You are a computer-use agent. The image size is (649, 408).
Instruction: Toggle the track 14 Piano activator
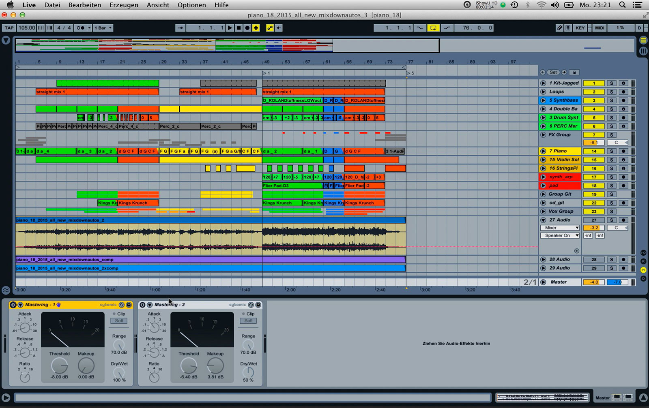click(594, 151)
